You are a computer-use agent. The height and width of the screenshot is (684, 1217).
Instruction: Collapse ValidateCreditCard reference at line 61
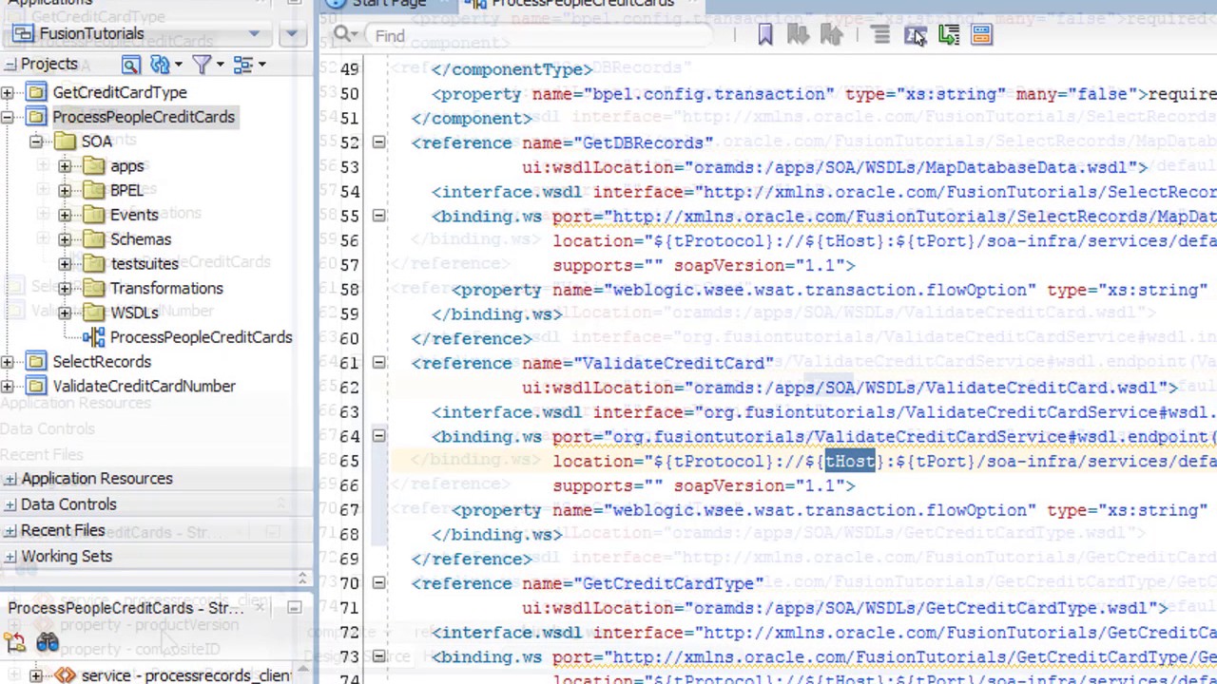[x=378, y=363]
